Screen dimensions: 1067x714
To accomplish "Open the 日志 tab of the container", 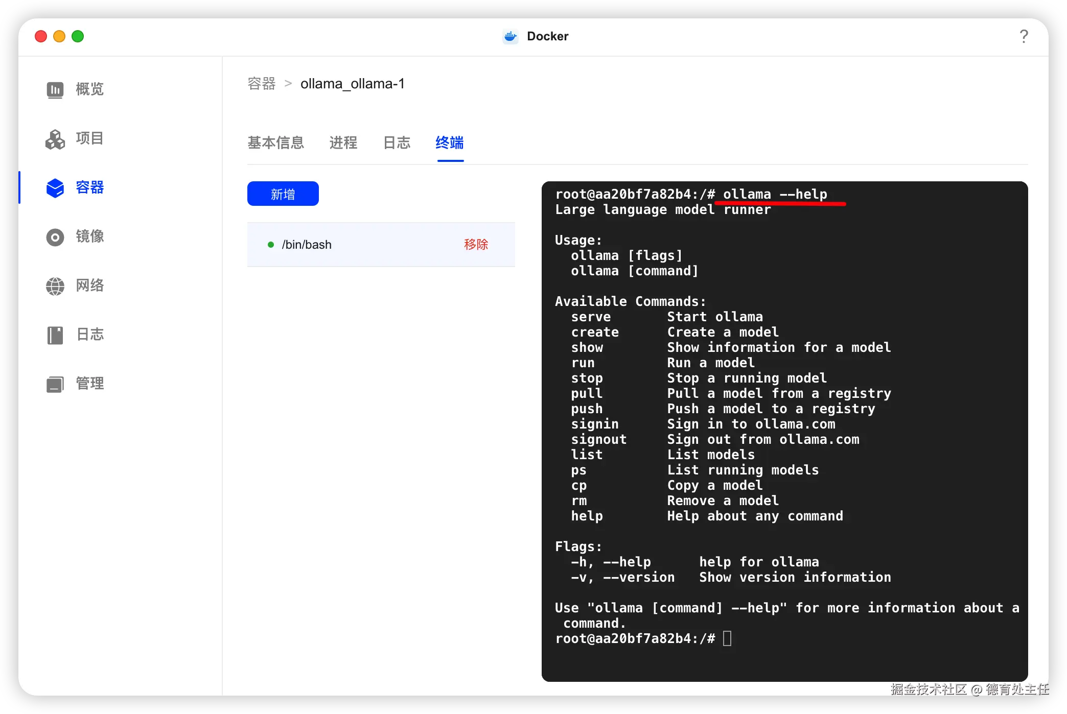I will pos(397,142).
